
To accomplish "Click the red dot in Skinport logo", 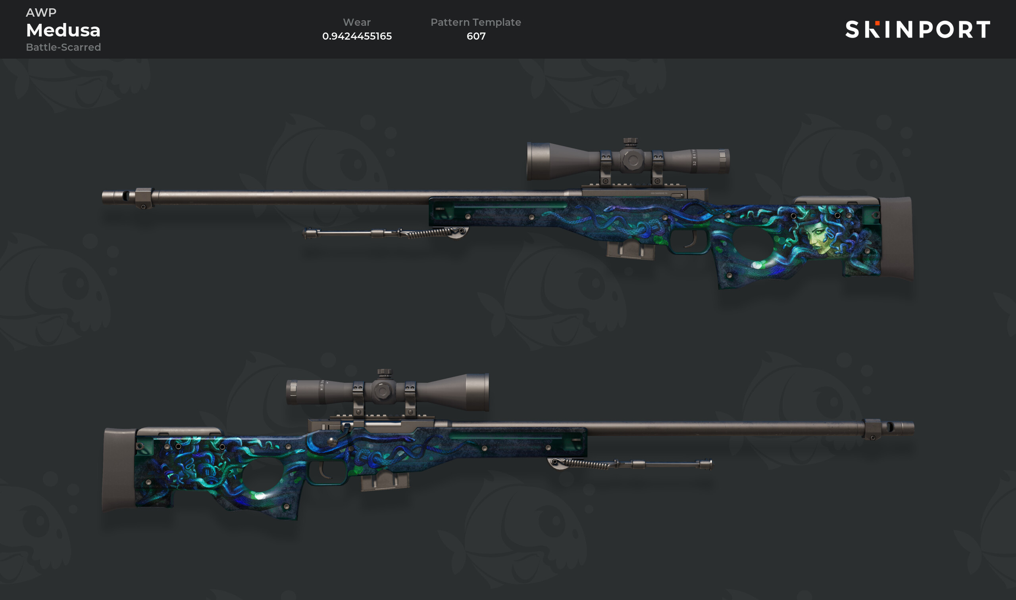I will click(x=877, y=23).
